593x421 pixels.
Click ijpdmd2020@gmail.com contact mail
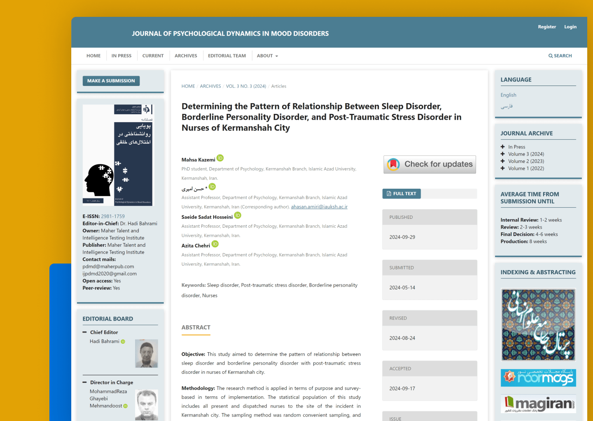pyautogui.click(x=110, y=274)
